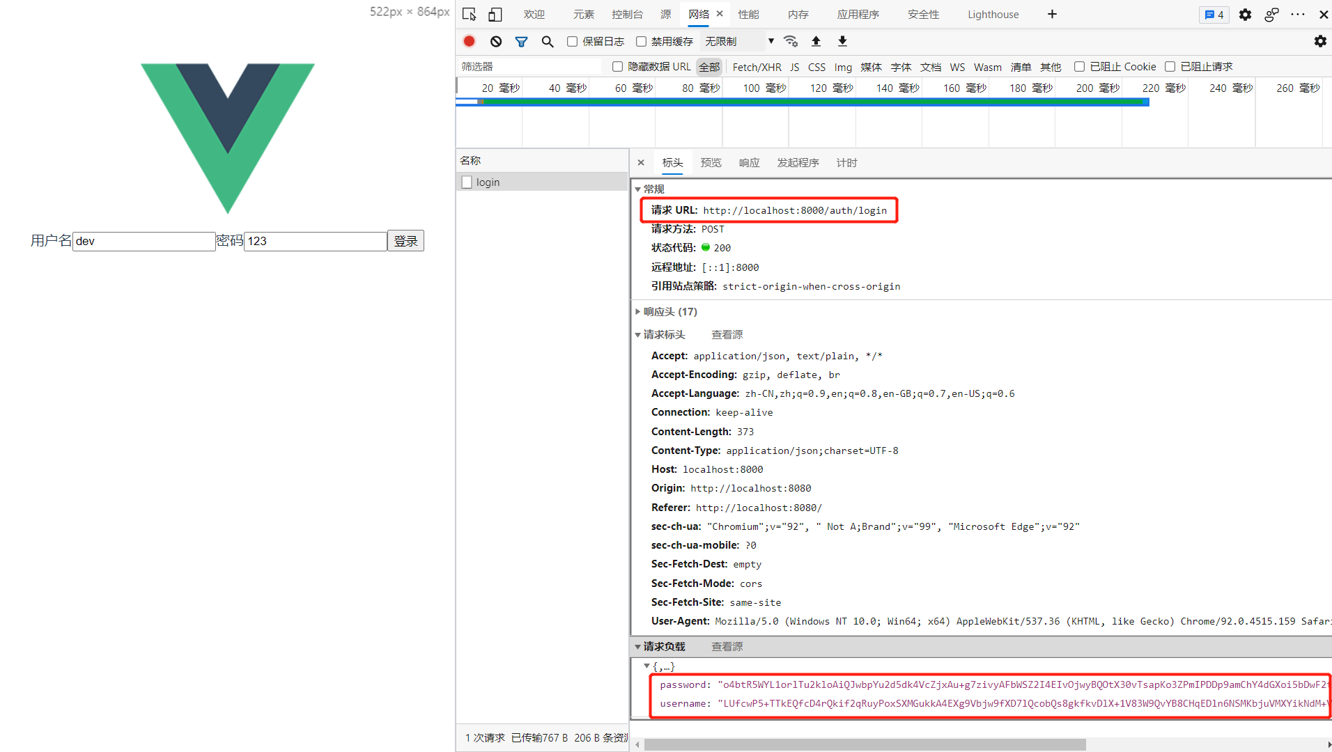Viewport: 1332px width, 752px height.
Task: Activate the inspect element picker icon
Action: 469,14
